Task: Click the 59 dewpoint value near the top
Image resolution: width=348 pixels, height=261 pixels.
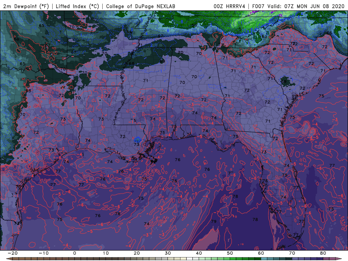Action: pos(194,25)
